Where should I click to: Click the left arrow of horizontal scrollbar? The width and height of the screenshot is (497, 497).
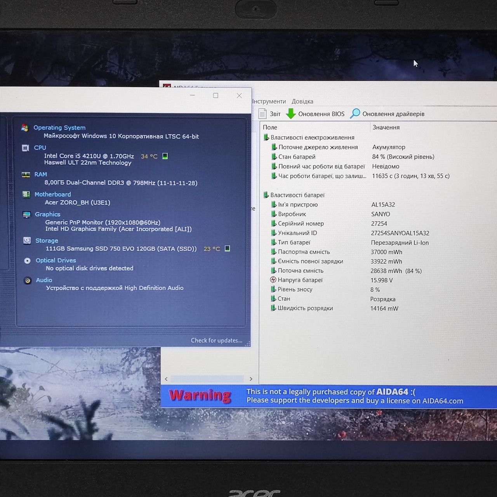(166, 379)
